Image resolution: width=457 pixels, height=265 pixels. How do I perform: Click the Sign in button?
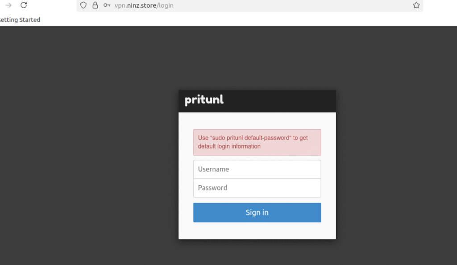(257, 213)
